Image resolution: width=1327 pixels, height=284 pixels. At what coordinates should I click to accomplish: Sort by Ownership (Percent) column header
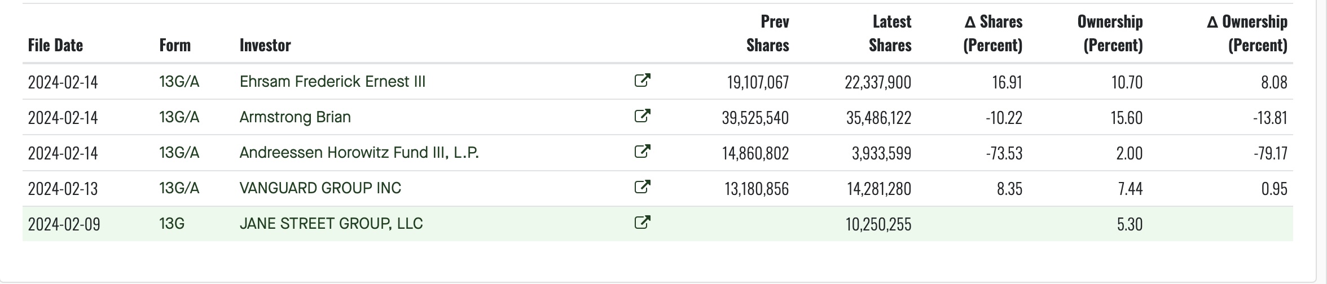[x=1110, y=33]
